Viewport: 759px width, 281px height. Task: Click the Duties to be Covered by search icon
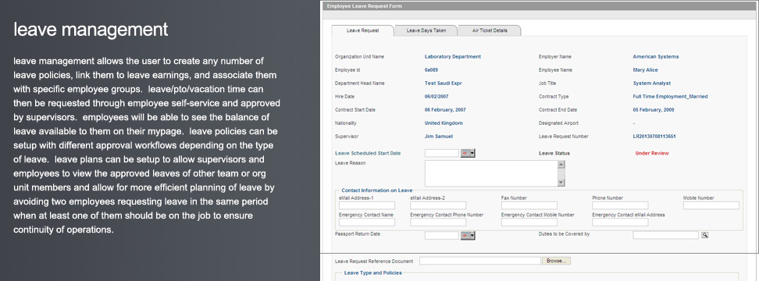pos(705,235)
